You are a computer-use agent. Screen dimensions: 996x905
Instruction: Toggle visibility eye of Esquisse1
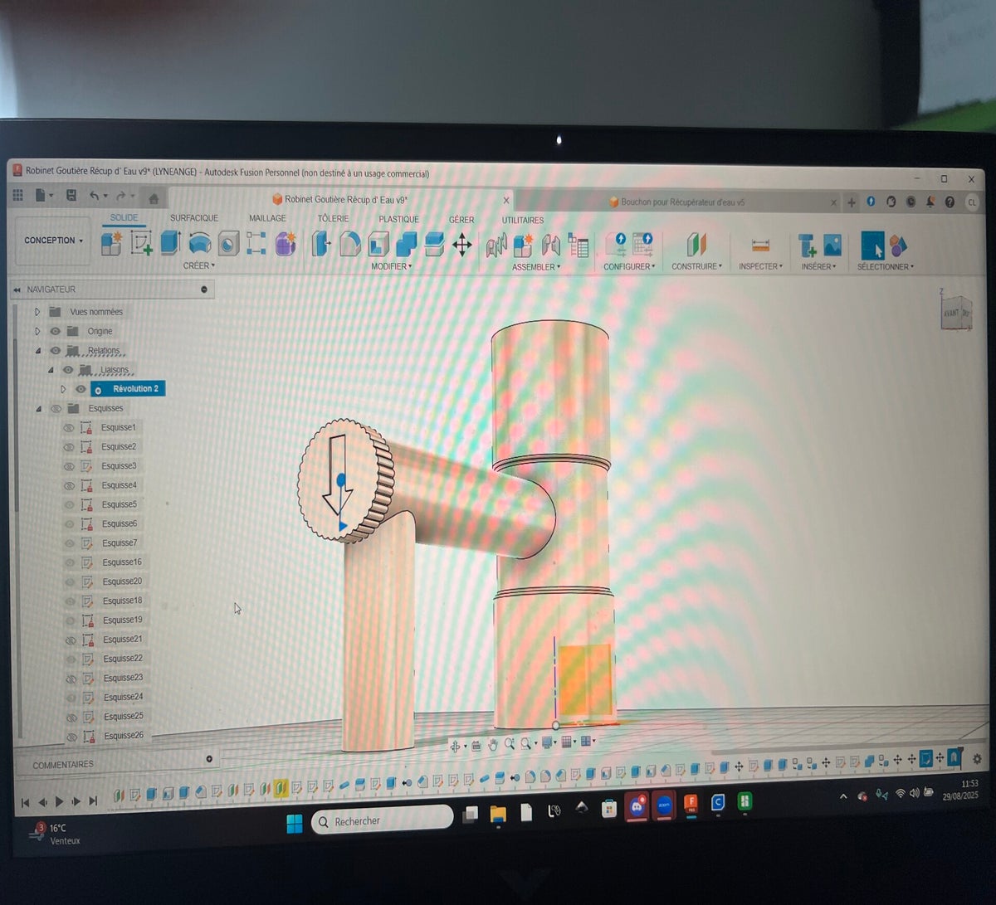(x=69, y=427)
